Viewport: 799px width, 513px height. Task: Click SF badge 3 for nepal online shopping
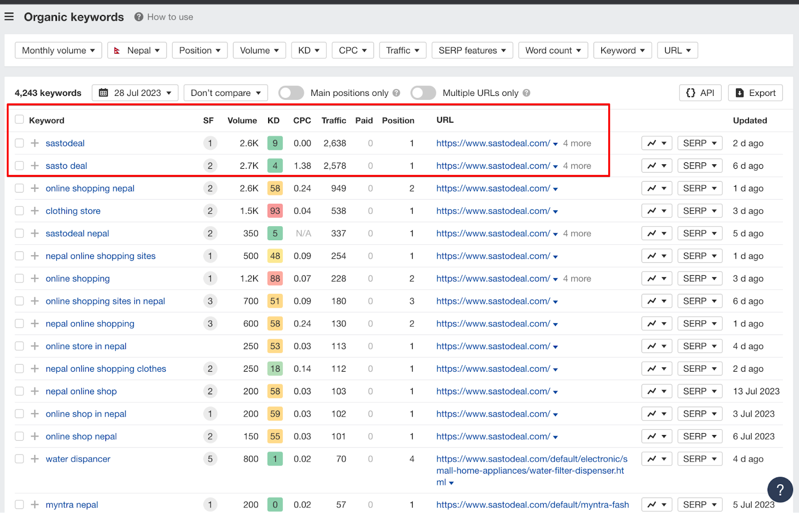click(x=210, y=324)
